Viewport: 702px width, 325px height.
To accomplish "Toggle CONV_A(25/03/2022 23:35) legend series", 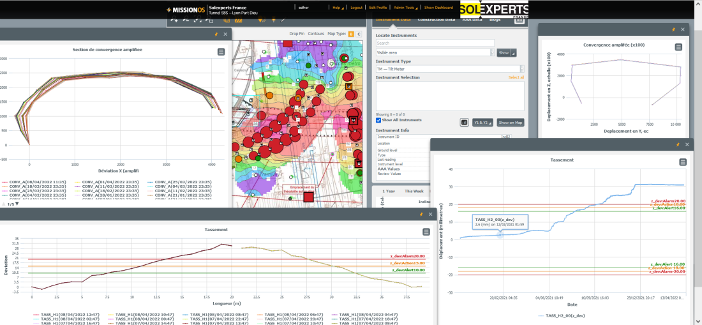I will (179, 182).
